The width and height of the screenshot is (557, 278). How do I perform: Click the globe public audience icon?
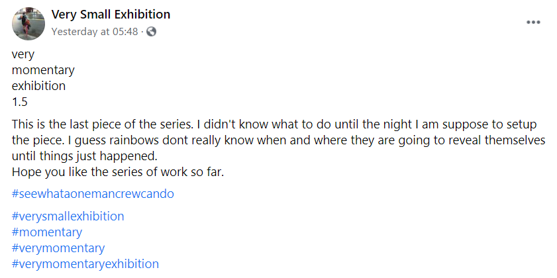[x=152, y=31]
